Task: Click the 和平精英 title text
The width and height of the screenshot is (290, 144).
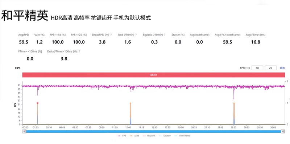Action: pyautogui.click(x=25, y=15)
